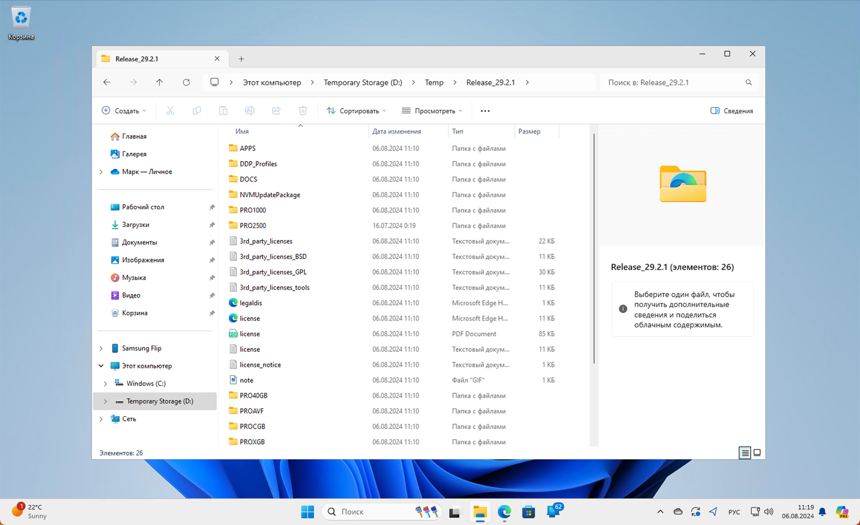Click OneDrive cloud icon in system tray

pyautogui.click(x=678, y=512)
